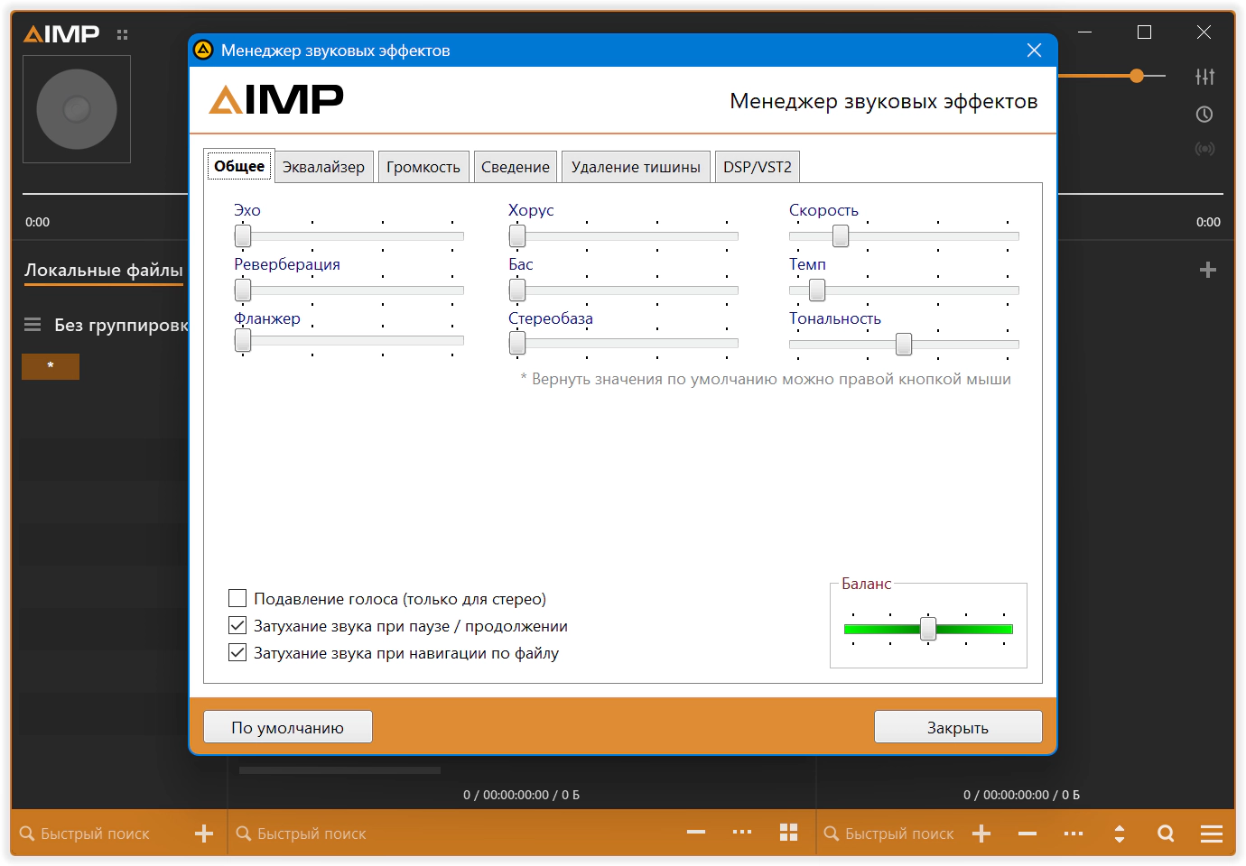Toggle Затухание звука при навигации по файлу checkbox

(x=237, y=652)
